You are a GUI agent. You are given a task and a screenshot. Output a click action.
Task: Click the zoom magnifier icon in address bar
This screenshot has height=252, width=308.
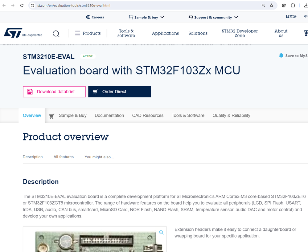263,6
